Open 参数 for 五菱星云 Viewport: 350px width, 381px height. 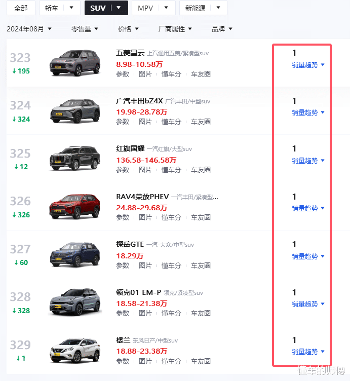[x=123, y=74]
